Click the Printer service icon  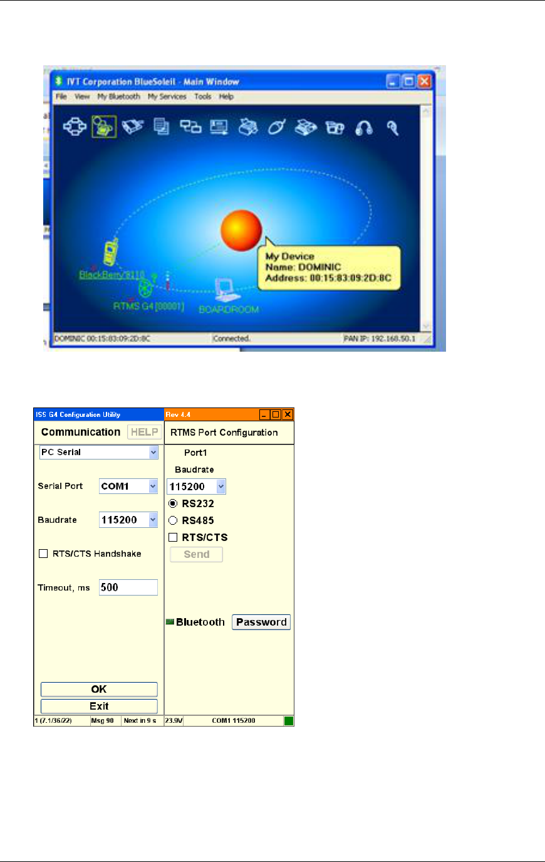249,127
